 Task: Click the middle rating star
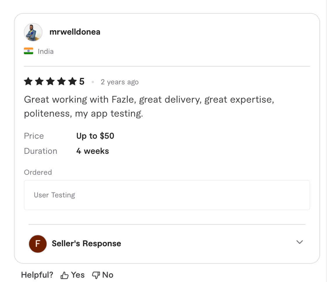(x=50, y=82)
